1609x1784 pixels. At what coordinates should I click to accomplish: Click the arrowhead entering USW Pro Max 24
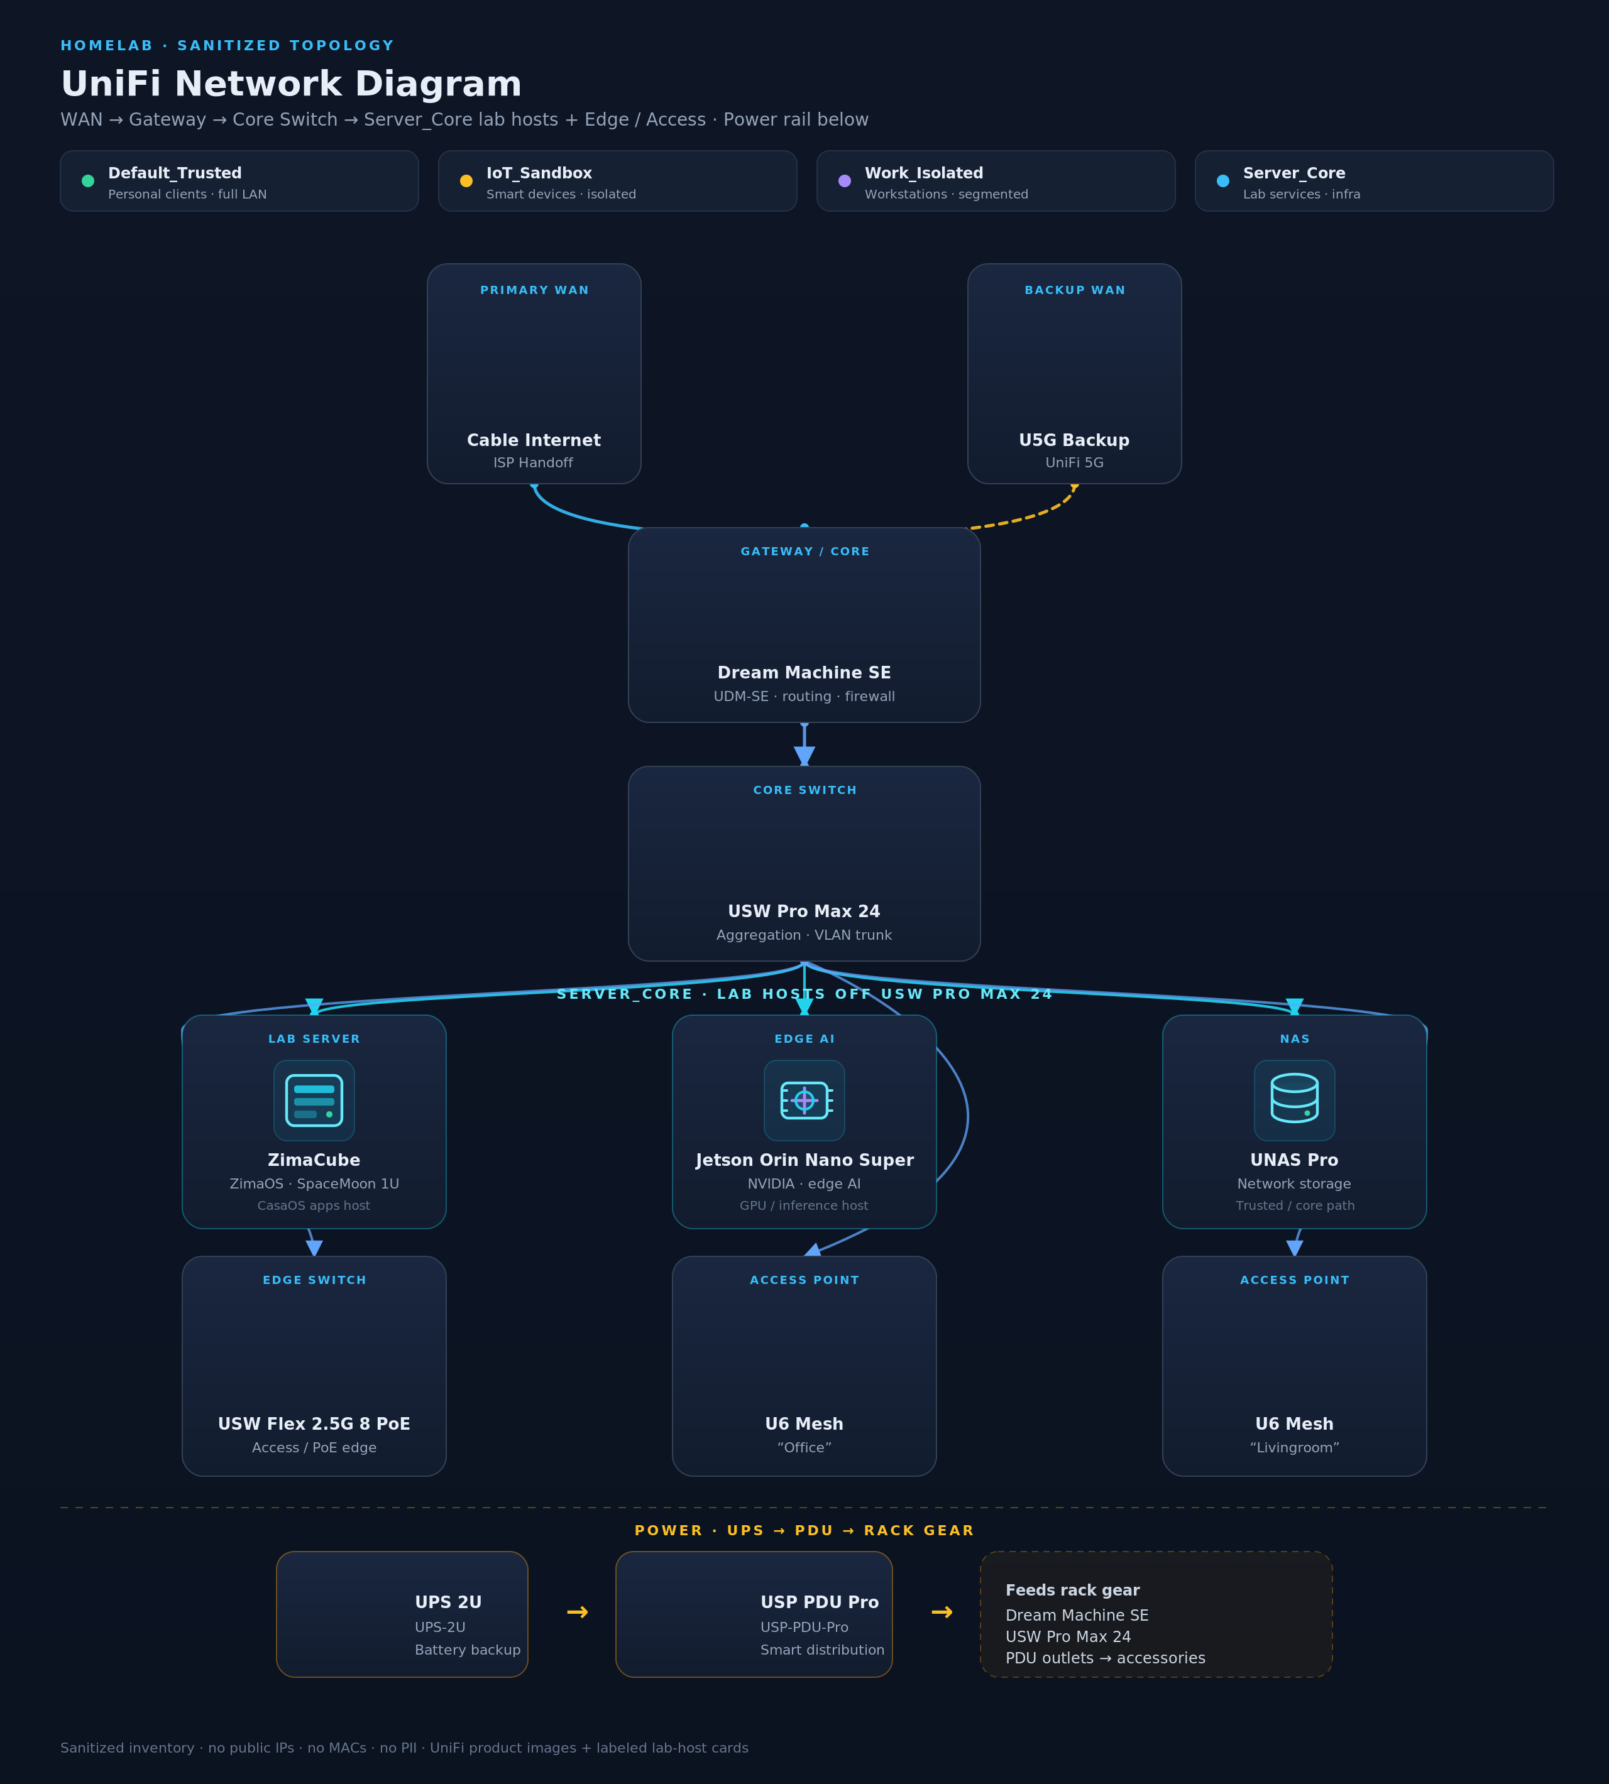pos(804,756)
